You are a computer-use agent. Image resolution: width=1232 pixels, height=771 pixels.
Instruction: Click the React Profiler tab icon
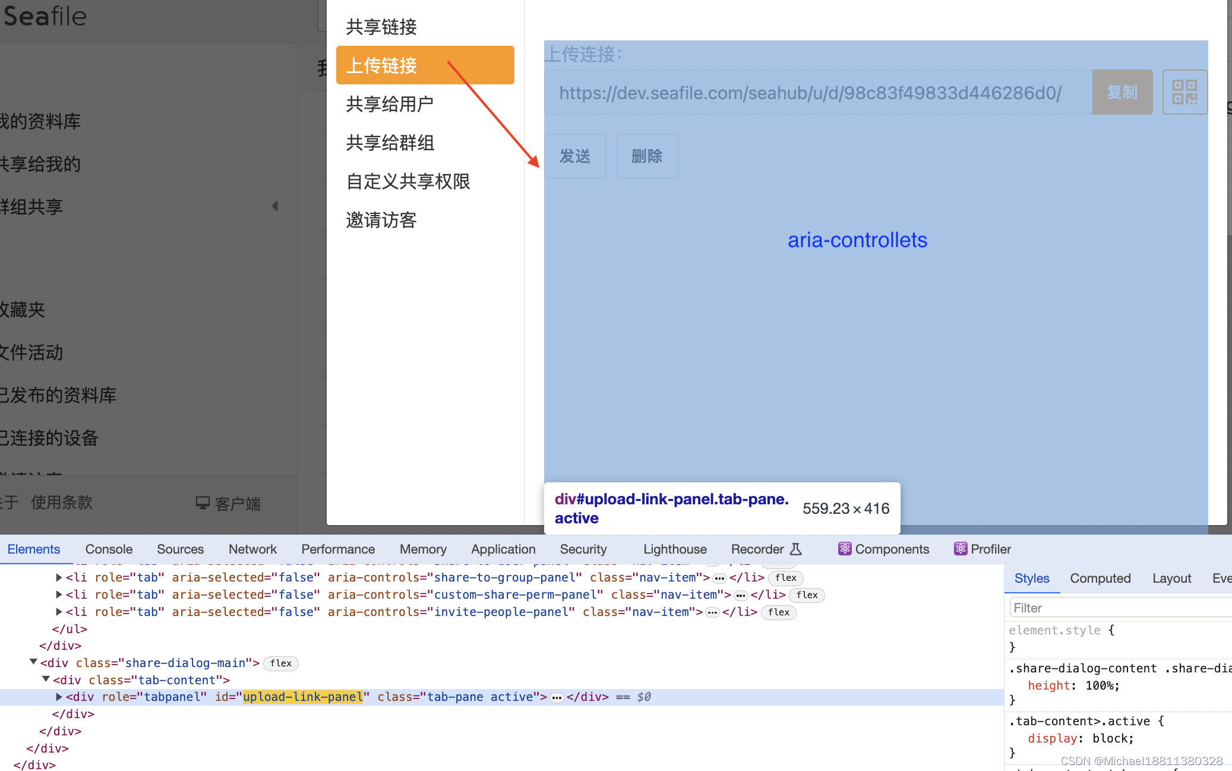pos(961,549)
